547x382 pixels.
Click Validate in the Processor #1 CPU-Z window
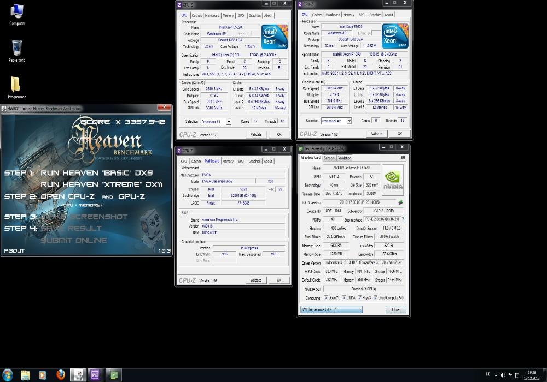[x=256, y=134]
